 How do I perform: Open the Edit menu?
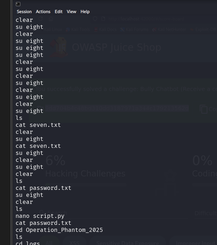[x=59, y=12]
